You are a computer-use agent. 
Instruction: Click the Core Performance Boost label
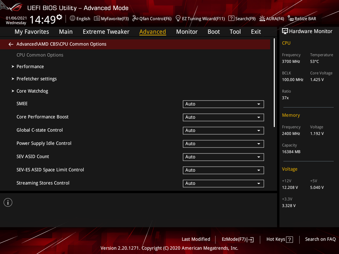point(43,117)
